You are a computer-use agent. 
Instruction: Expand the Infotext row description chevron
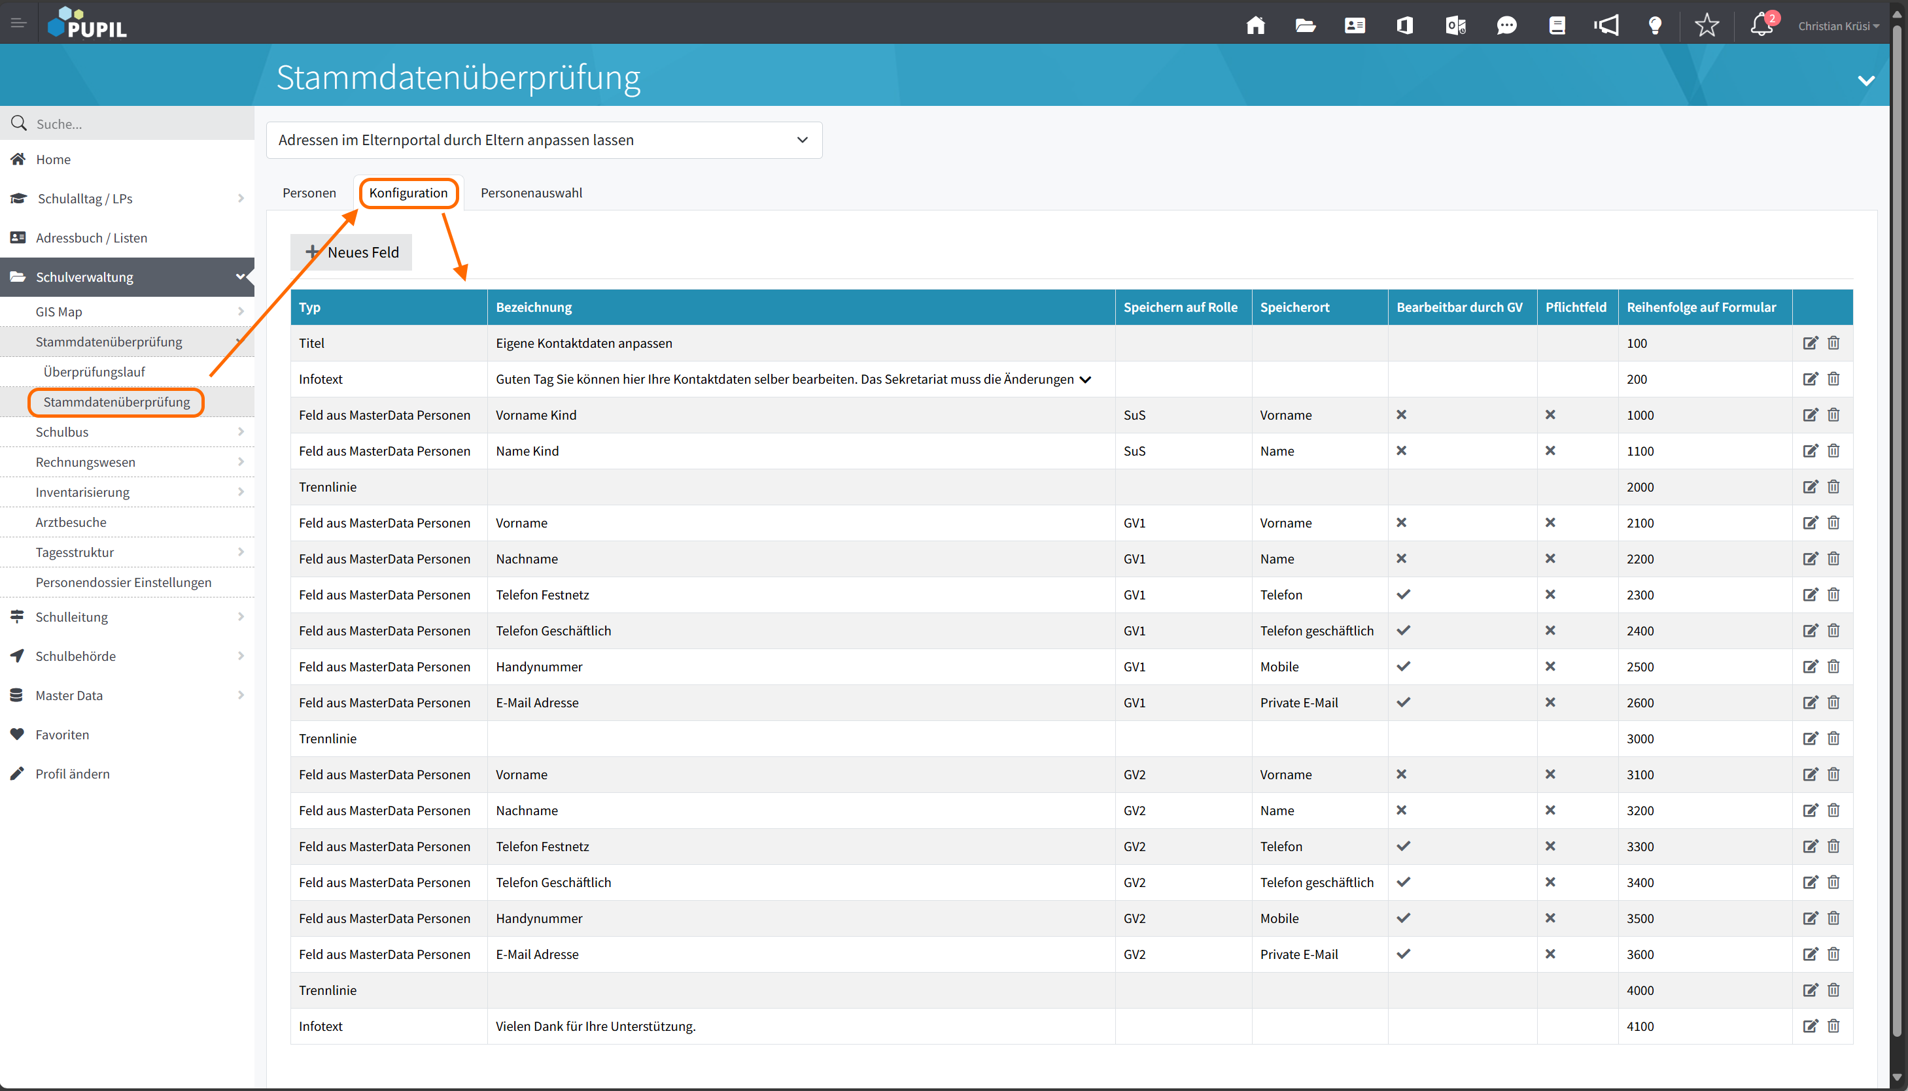click(x=1085, y=380)
